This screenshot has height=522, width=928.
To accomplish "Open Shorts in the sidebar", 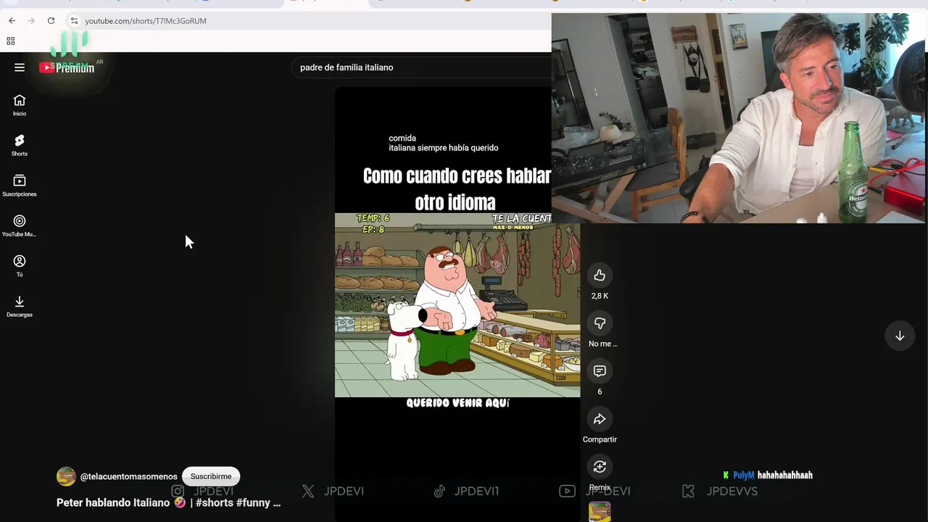I will point(20,145).
